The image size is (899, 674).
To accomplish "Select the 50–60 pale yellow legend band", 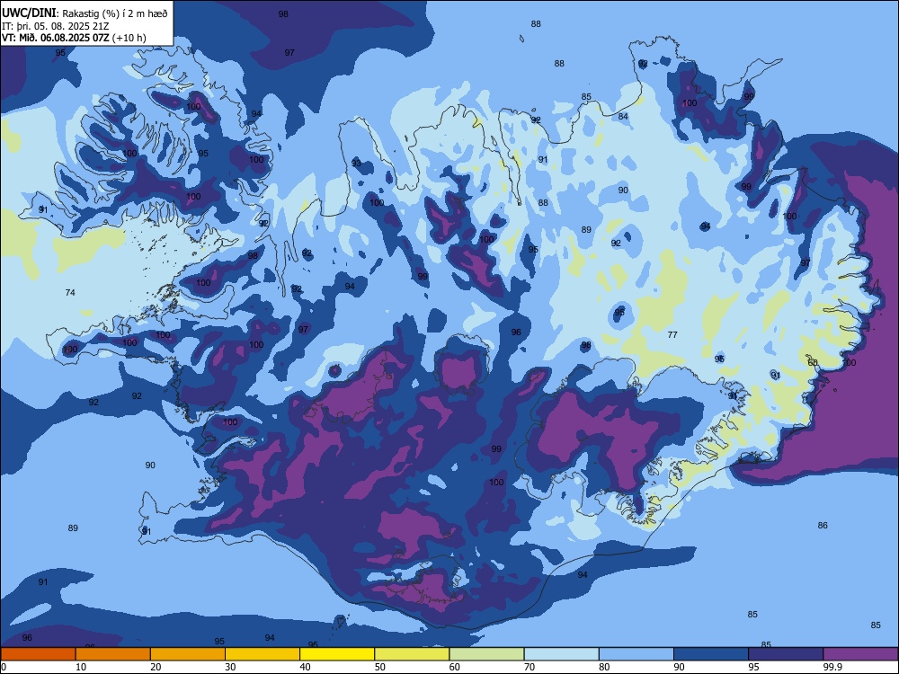I will tap(412, 654).
